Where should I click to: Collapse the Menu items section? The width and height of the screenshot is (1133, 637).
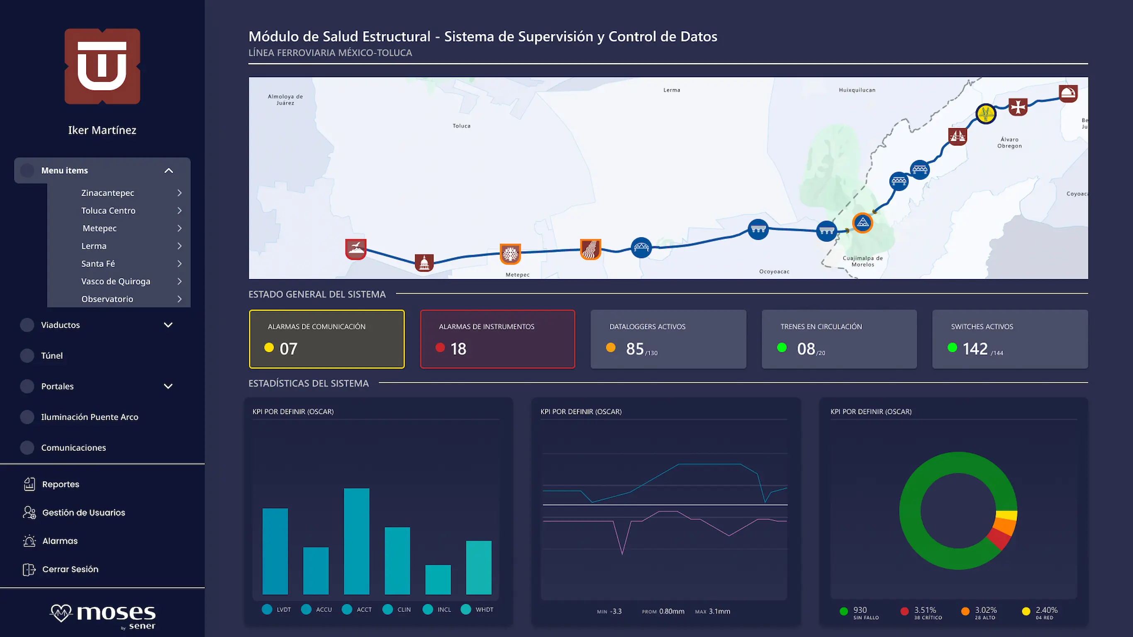pos(168,170)
